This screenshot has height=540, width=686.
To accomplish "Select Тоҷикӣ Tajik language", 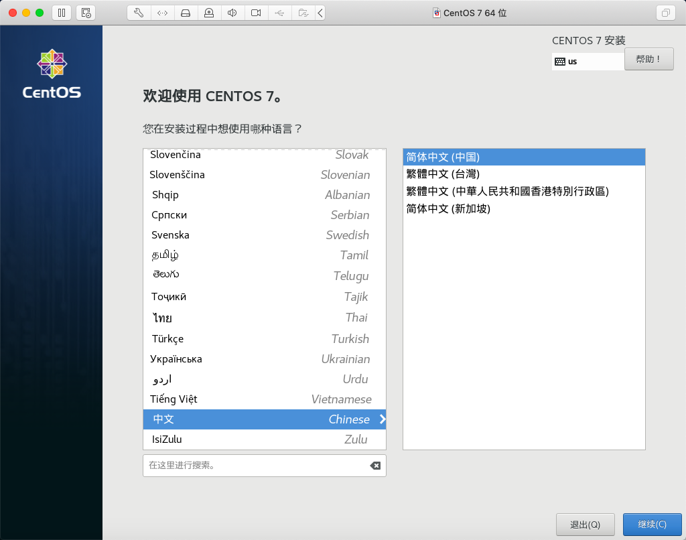I will (x=264, y=297).
